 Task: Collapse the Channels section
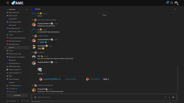pyautogui.click(x=7, y=9)
